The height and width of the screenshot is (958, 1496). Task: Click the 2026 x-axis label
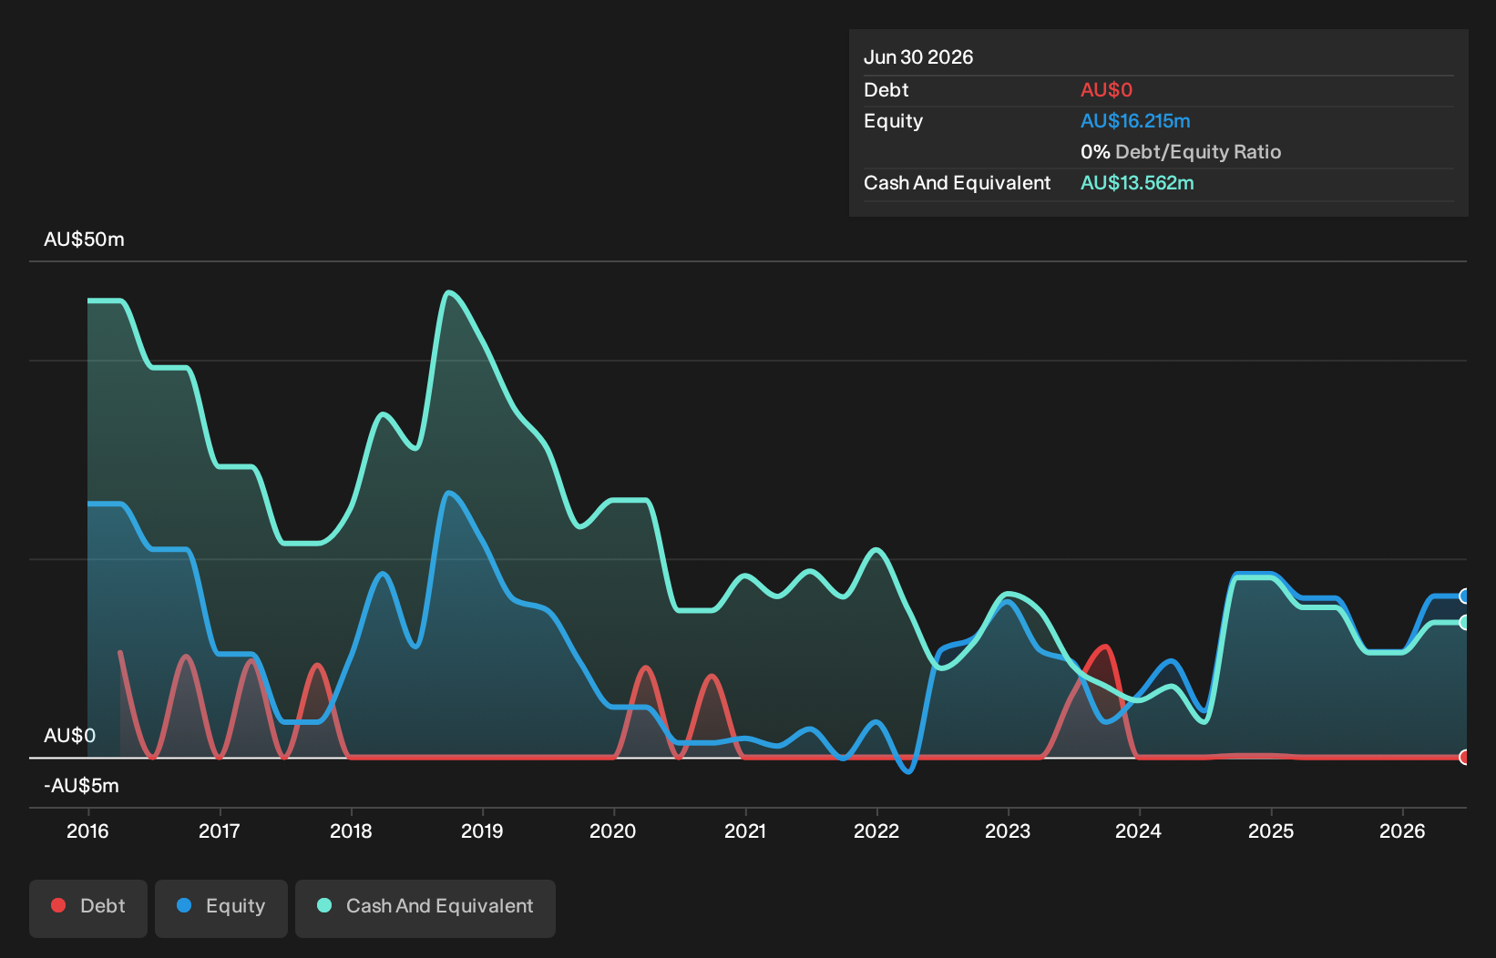(1402, 831)
